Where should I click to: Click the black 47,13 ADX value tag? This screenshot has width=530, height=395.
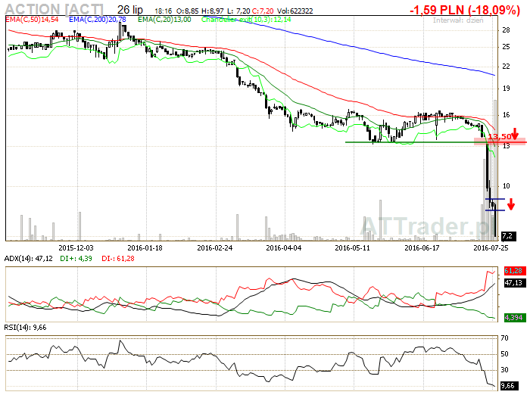click(515, 283)
